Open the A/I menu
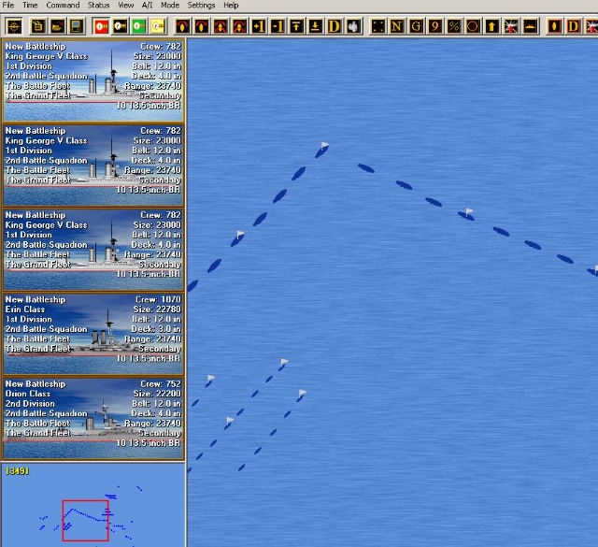Screen dimensions: 598x547 (147, 6)
